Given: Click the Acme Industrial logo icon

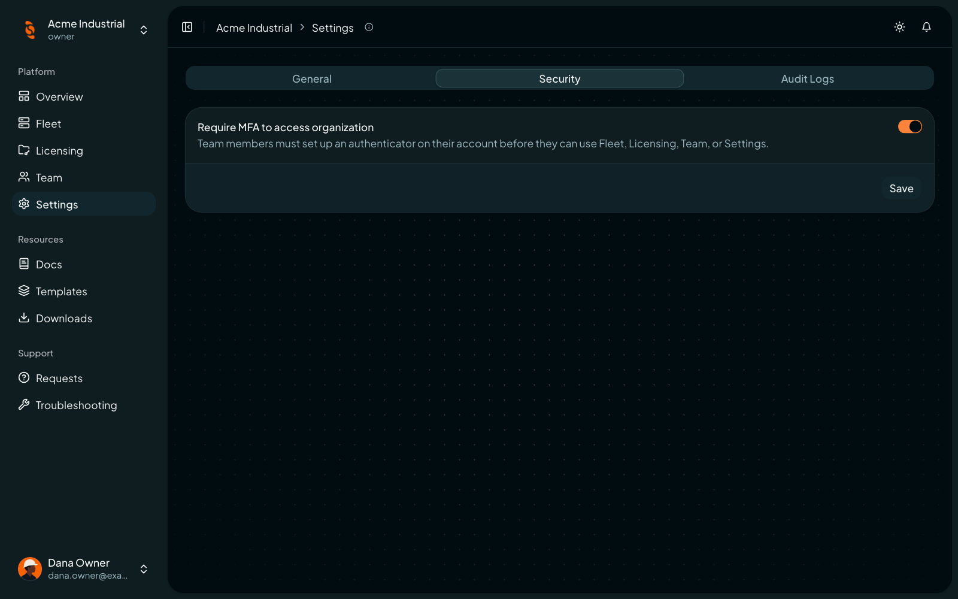Looking at the screenshot, I should click(30, 29).
